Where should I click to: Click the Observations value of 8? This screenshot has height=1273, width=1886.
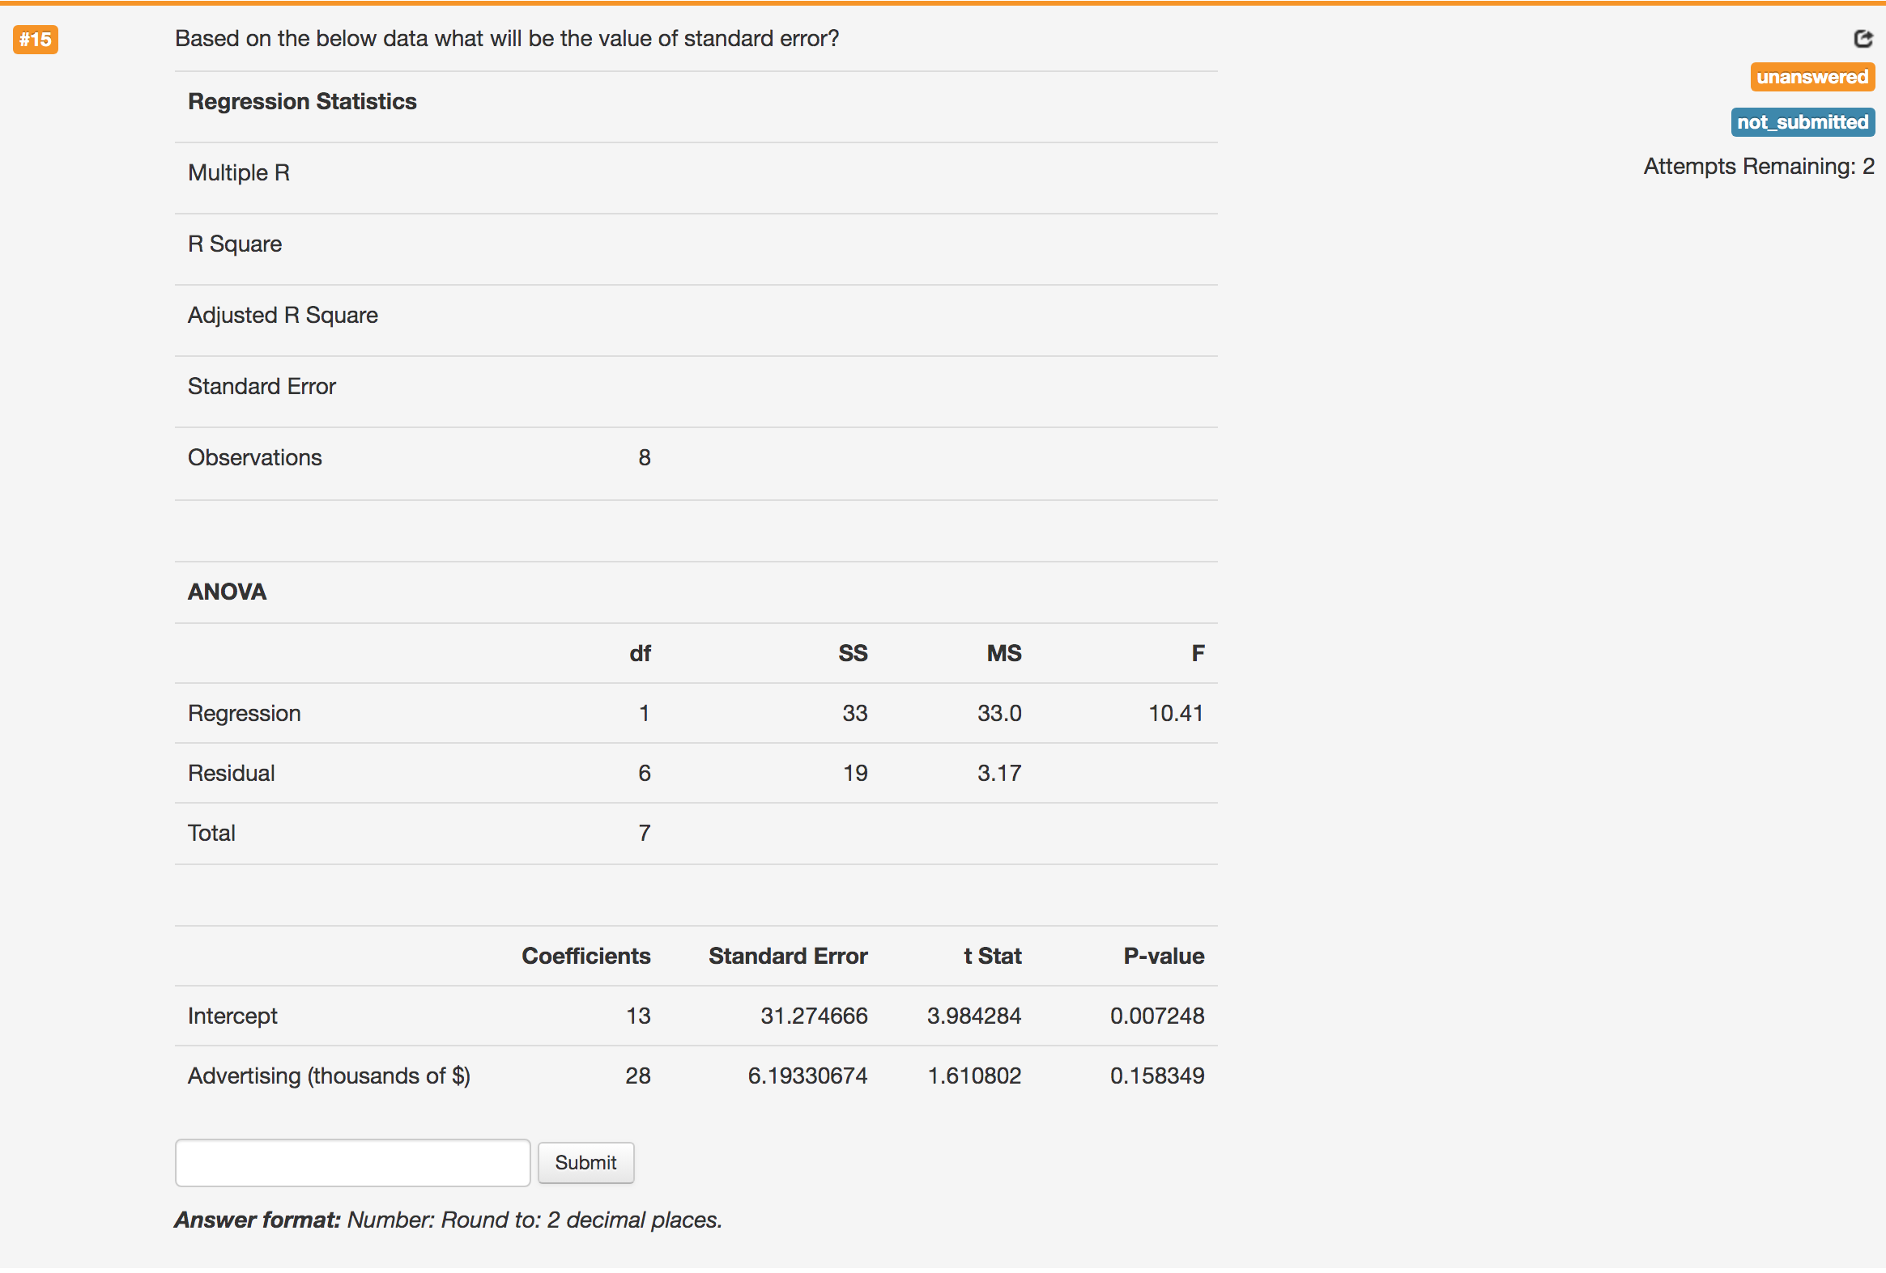[644, 457]
